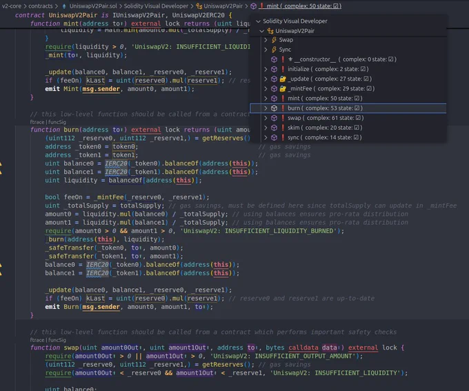Click sticky header line 'contract UniswapV2Pair is'
The width and height of the screenshot is (469, 391).
123,15
